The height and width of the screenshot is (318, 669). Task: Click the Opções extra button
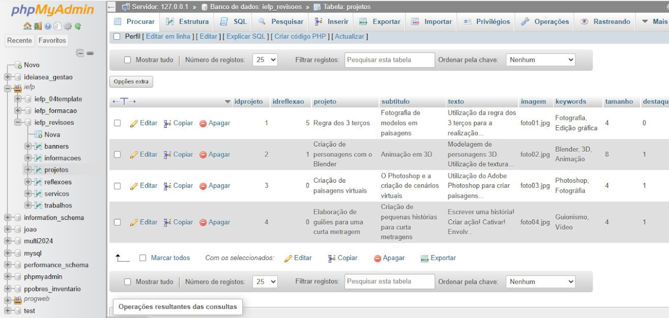click(x=131, y=82)
